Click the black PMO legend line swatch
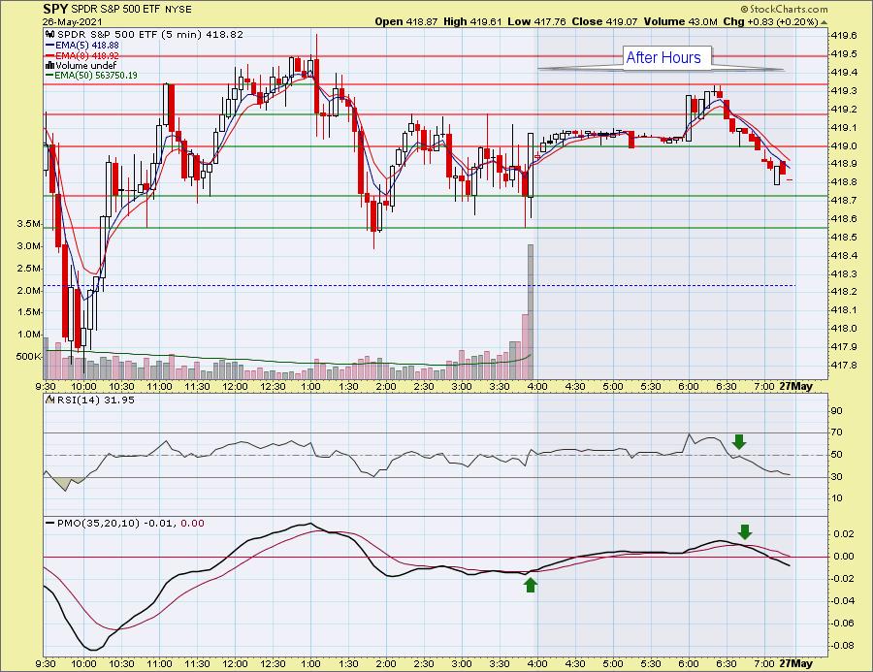The image size is (873, 672). coord(49,524)
